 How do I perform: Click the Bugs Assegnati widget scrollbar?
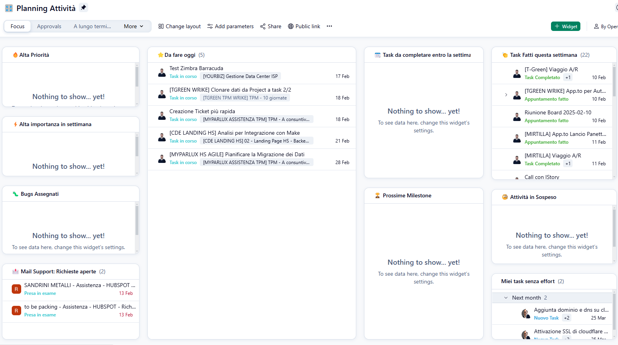click(x=137, y=220)
